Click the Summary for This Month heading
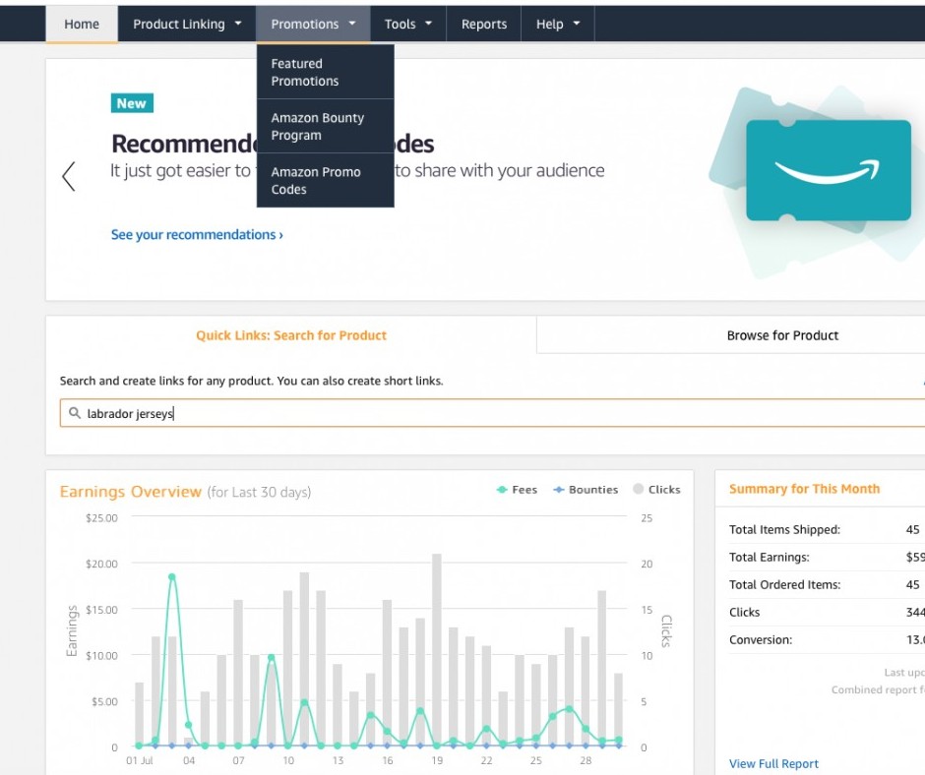 coord(804,489)
